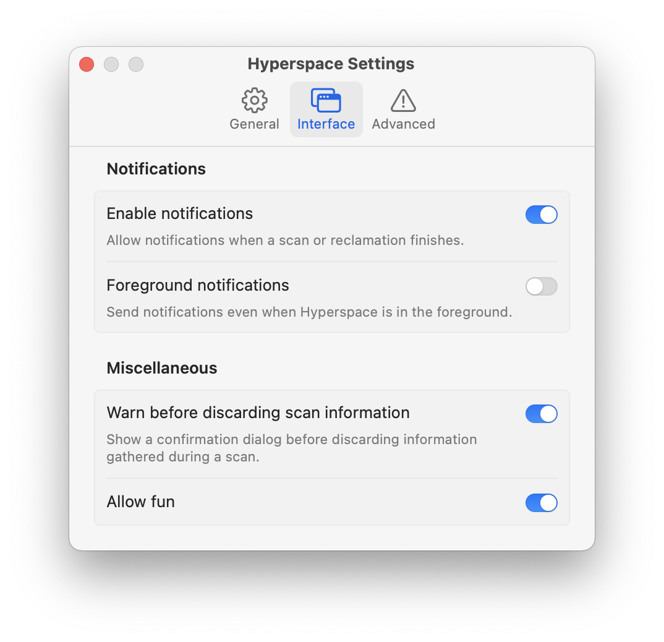Click text 'Send notifications even when Hyperspace is in the foreground.'

click(x=309, y=312)
